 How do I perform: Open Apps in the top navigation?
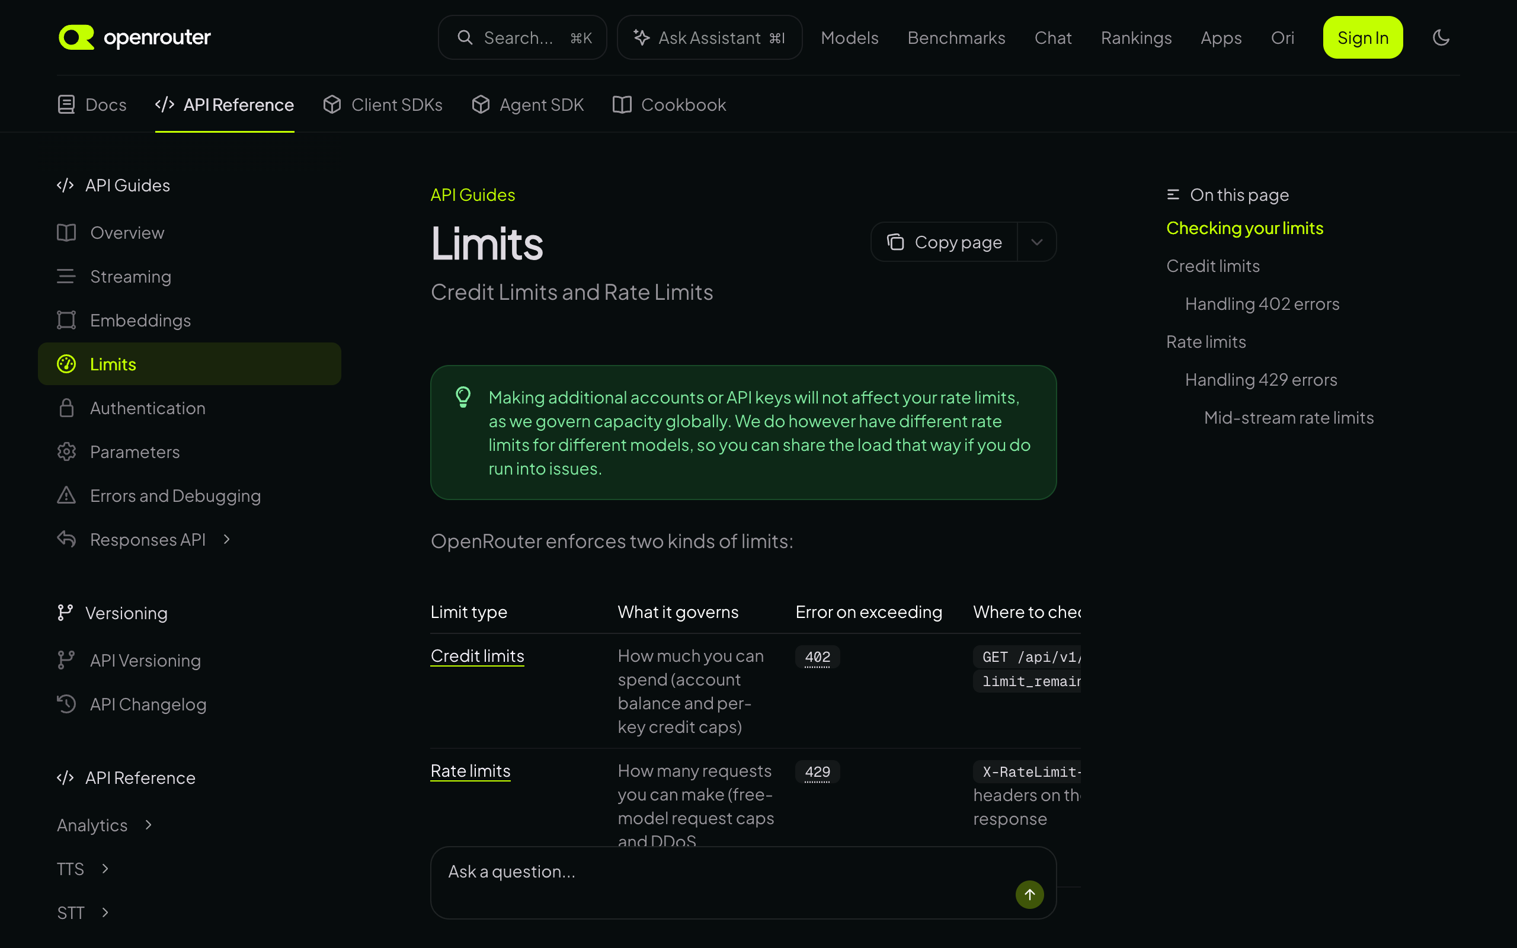point(1221,37)
